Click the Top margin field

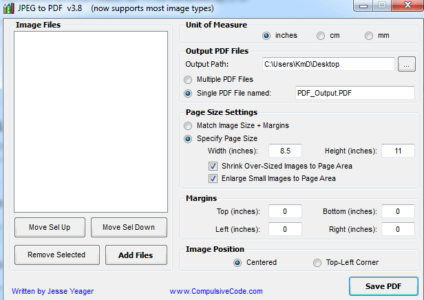point(285,211)
